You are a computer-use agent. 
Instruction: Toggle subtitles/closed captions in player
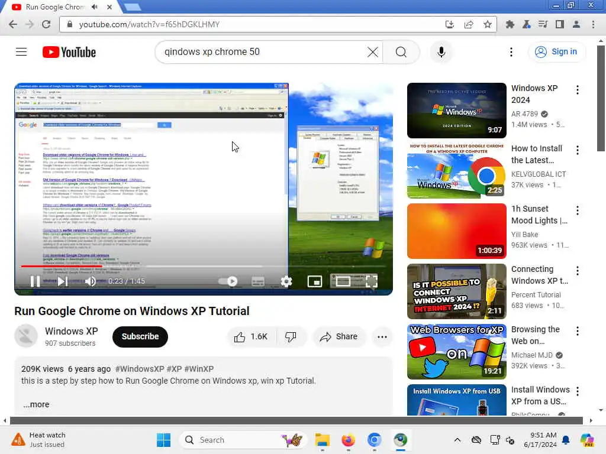[x=258, y=281]
